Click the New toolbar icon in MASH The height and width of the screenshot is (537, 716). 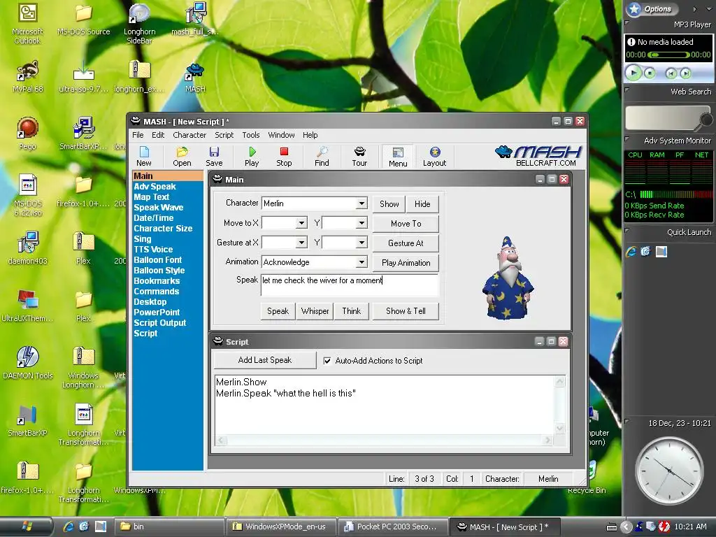pos(144,156)
